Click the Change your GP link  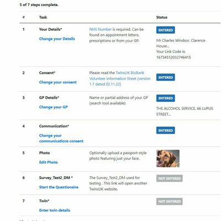(x=54, y=107)
